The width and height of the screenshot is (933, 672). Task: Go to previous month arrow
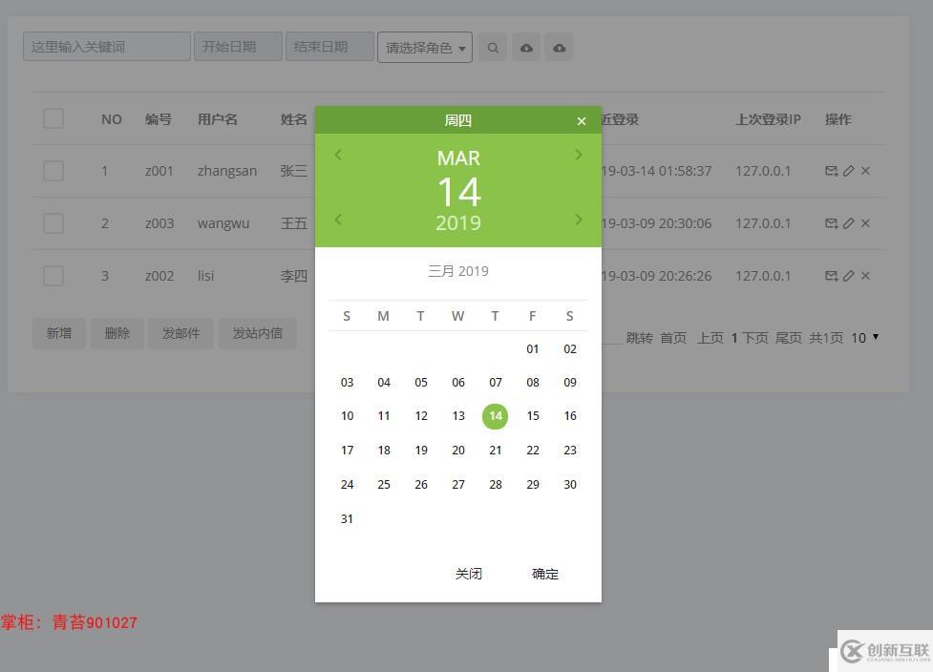coord(338,156)
